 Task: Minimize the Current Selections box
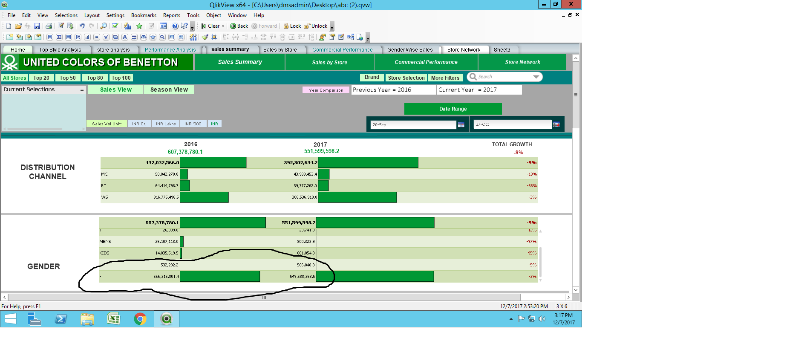[82, 90]
